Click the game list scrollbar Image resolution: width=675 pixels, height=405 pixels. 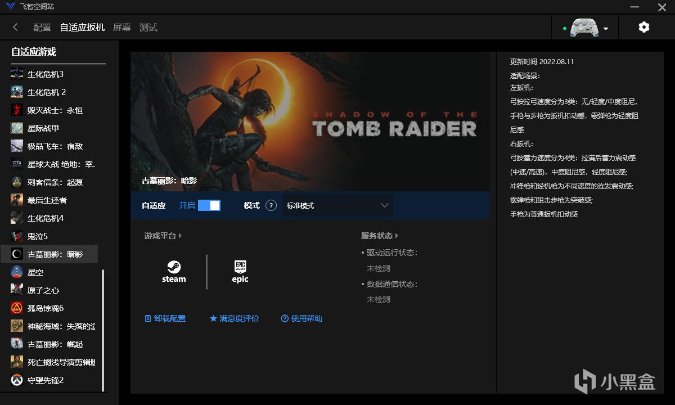pyautogui.click(x=103, y=330)
